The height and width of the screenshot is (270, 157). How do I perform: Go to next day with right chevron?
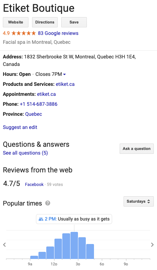pyautogui.click(x=152, y=244)
